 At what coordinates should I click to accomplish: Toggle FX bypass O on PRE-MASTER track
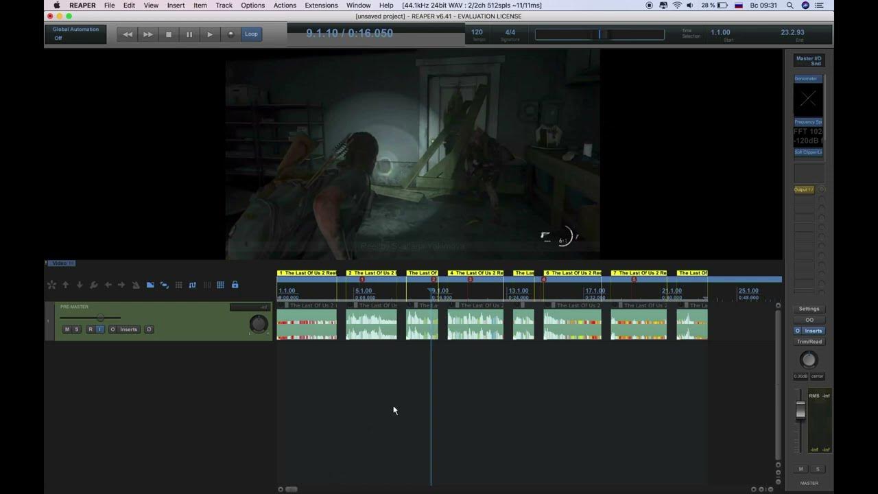click(x=112, y=329)
